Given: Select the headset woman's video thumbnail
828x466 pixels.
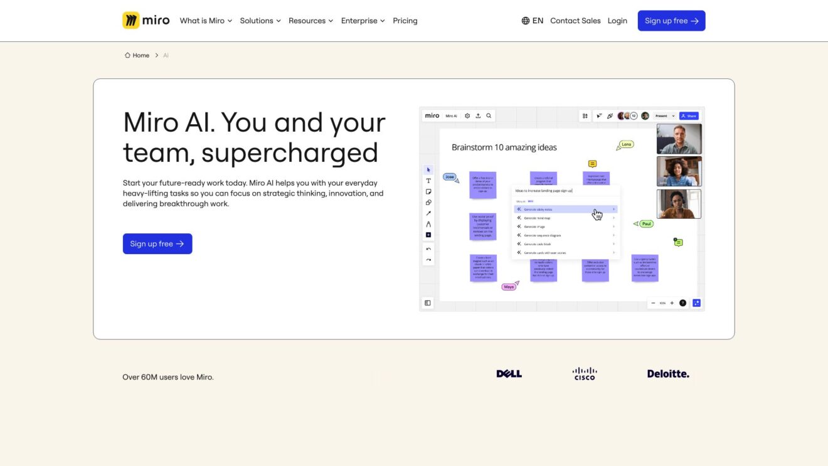Looking at the screenshot, I should click(679, 204).
